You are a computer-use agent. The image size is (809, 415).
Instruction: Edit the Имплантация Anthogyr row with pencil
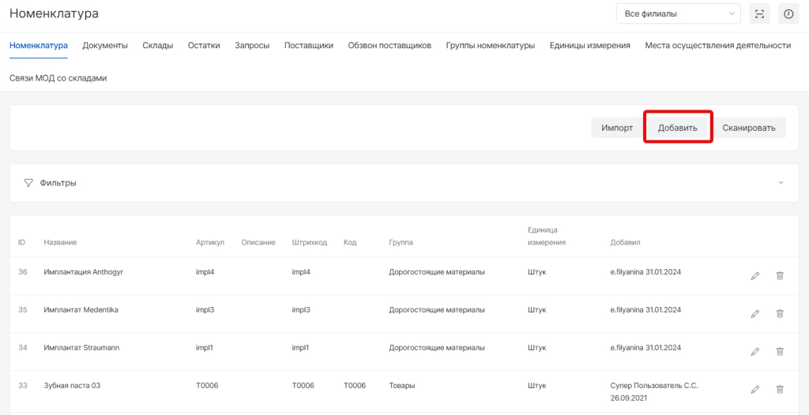pos(754,275)
